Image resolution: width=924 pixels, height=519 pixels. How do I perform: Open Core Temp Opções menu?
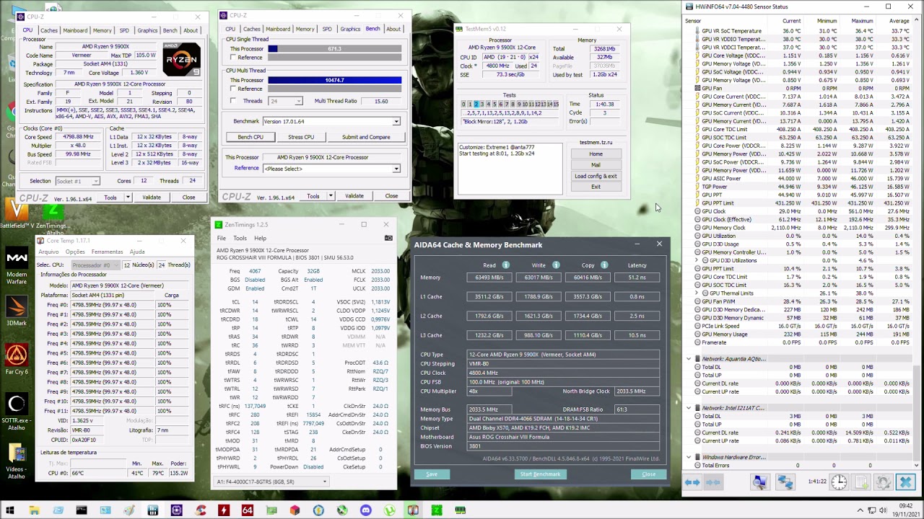[75, 252]
